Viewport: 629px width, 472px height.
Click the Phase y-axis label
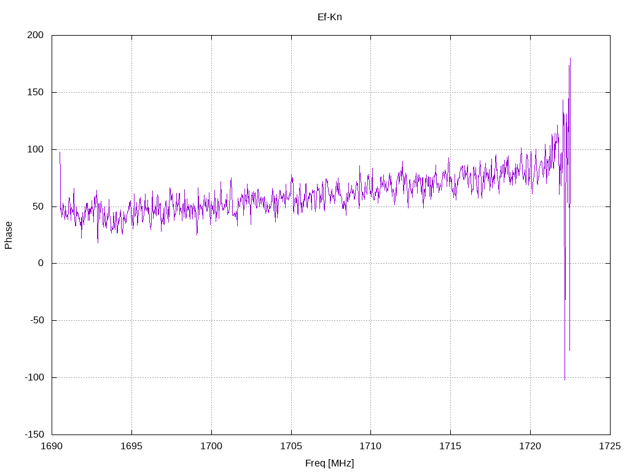(9, 235)
